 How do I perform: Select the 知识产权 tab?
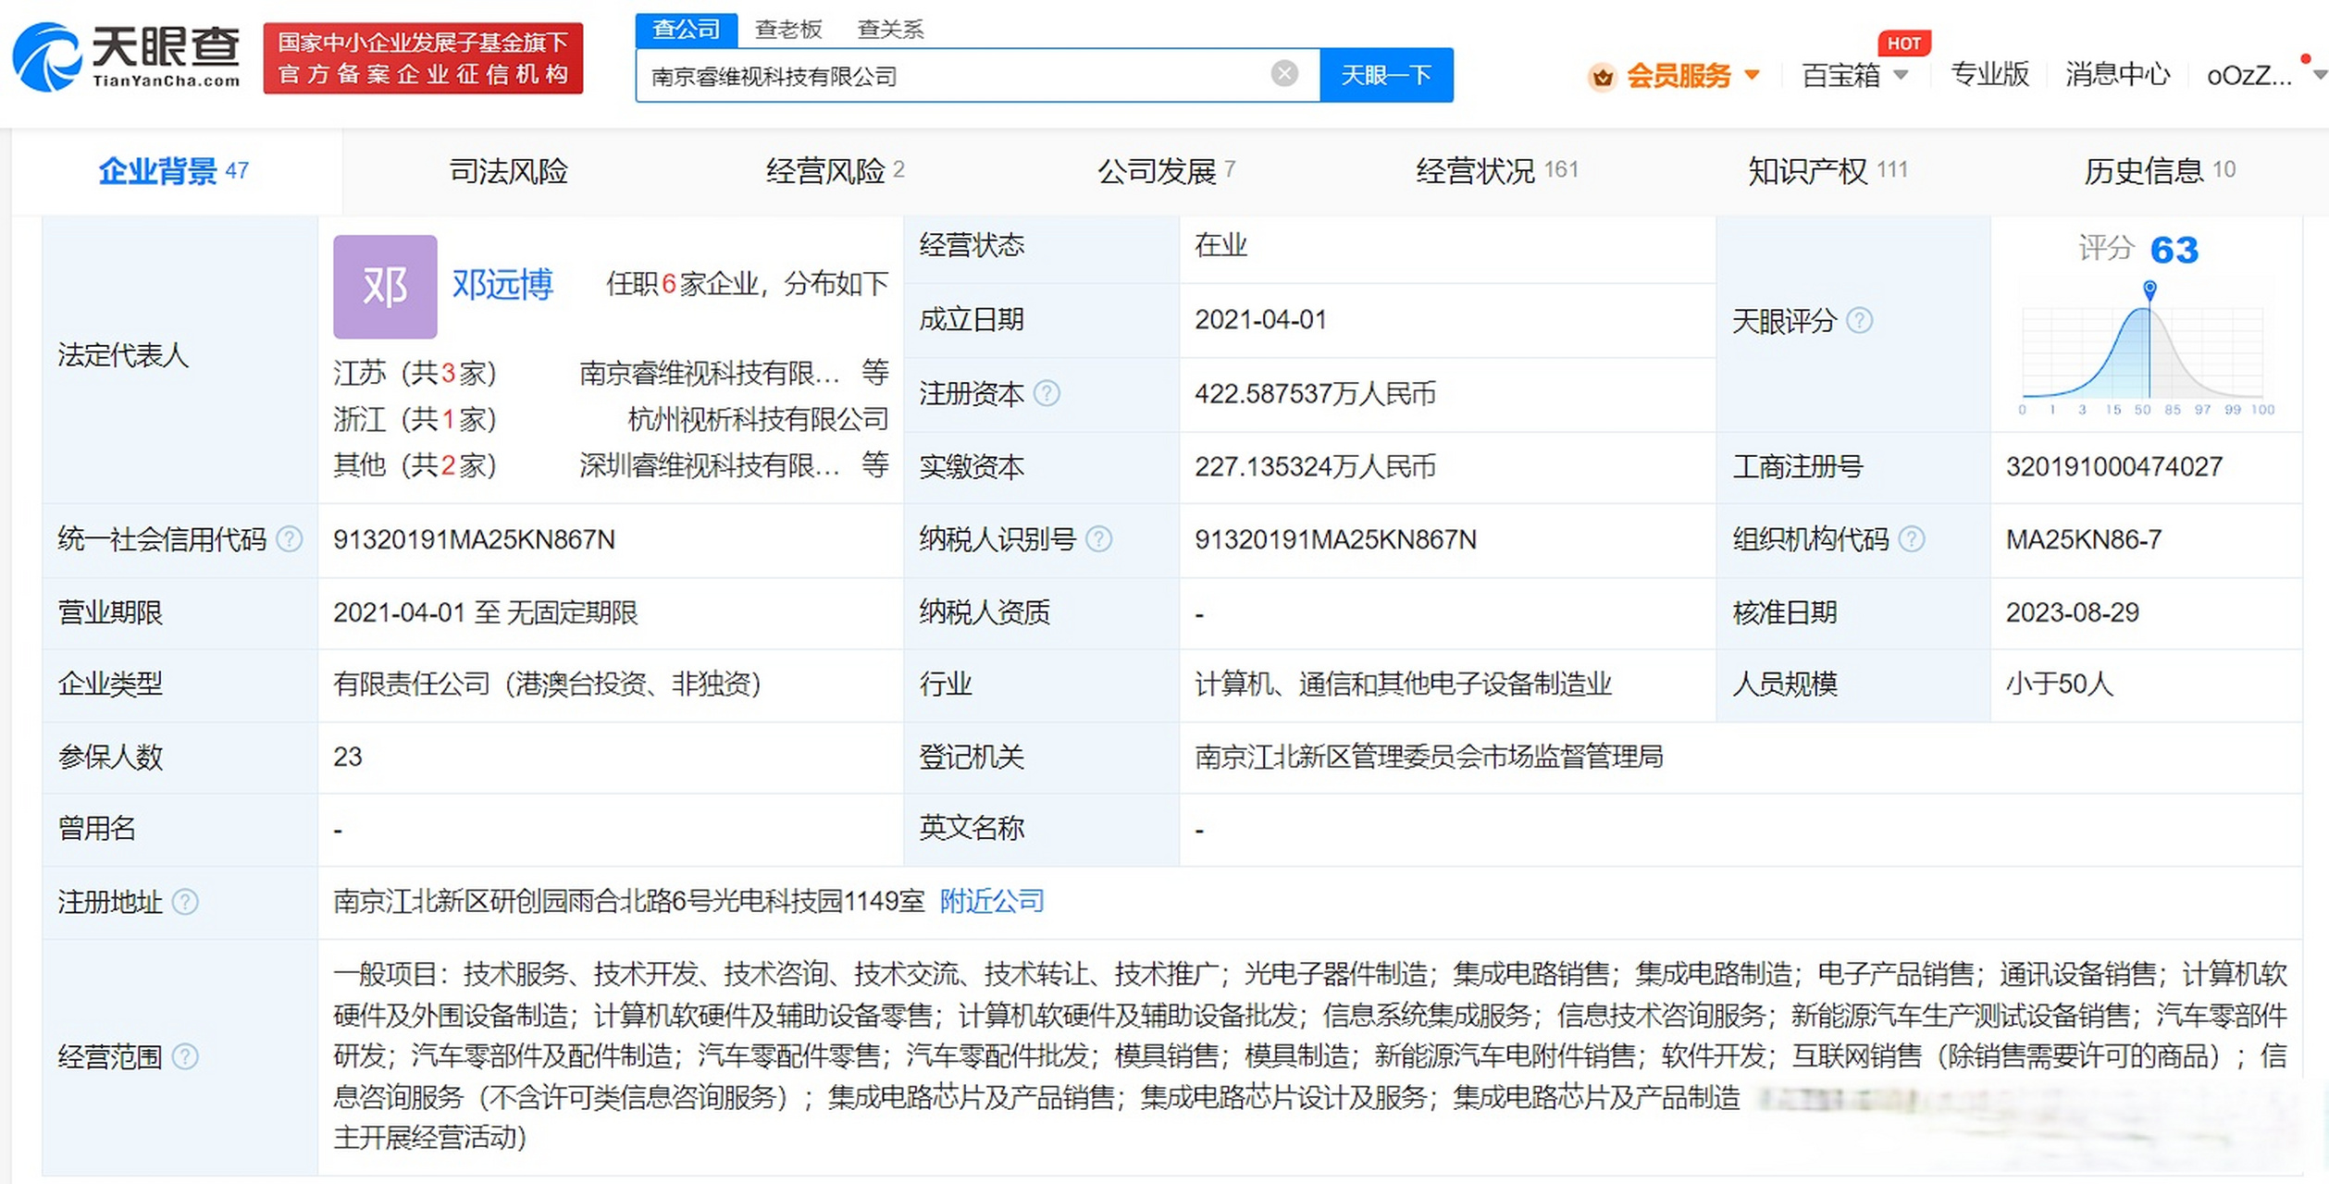click(x=1827, y=171)
